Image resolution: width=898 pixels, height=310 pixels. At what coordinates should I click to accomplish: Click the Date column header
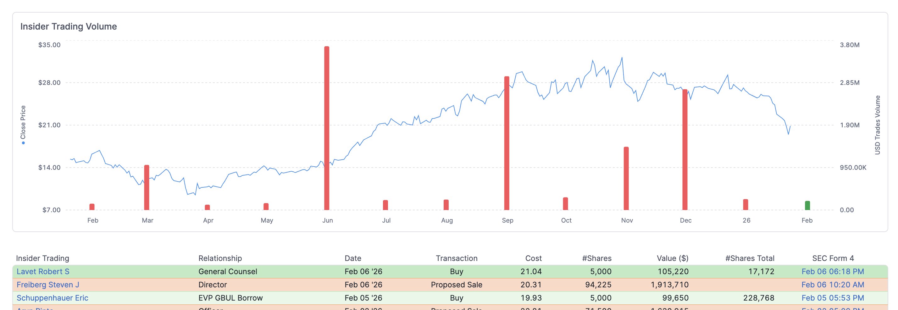point(353,258)
